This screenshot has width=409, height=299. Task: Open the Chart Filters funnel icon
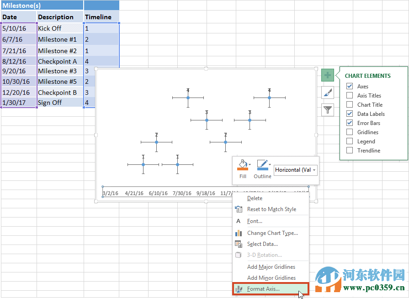coord(328,109)
